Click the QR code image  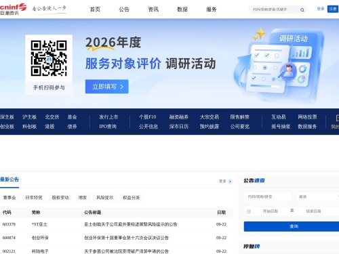point(49,58)
